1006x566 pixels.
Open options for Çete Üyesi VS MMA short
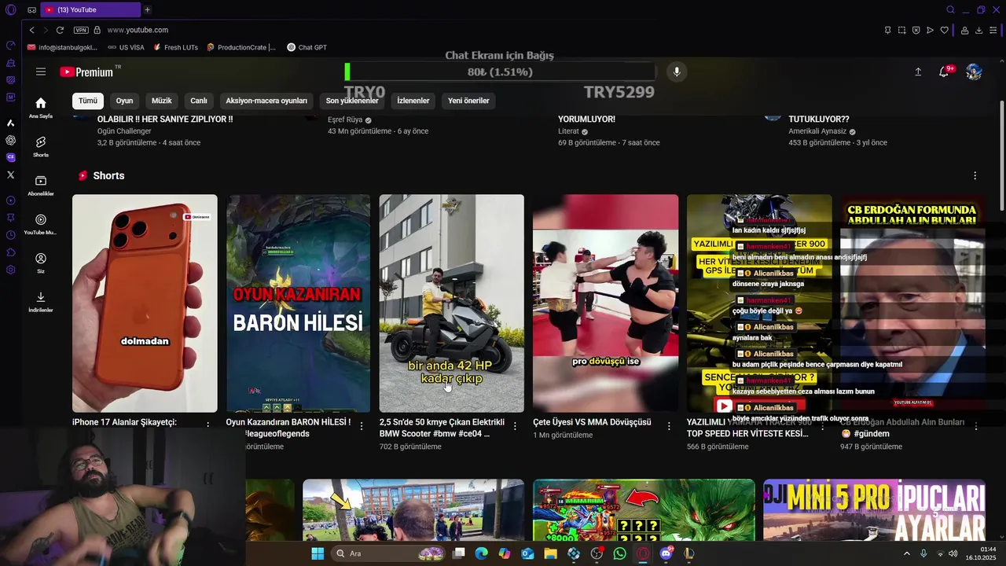pyautogui.click(x=669, y=425)
